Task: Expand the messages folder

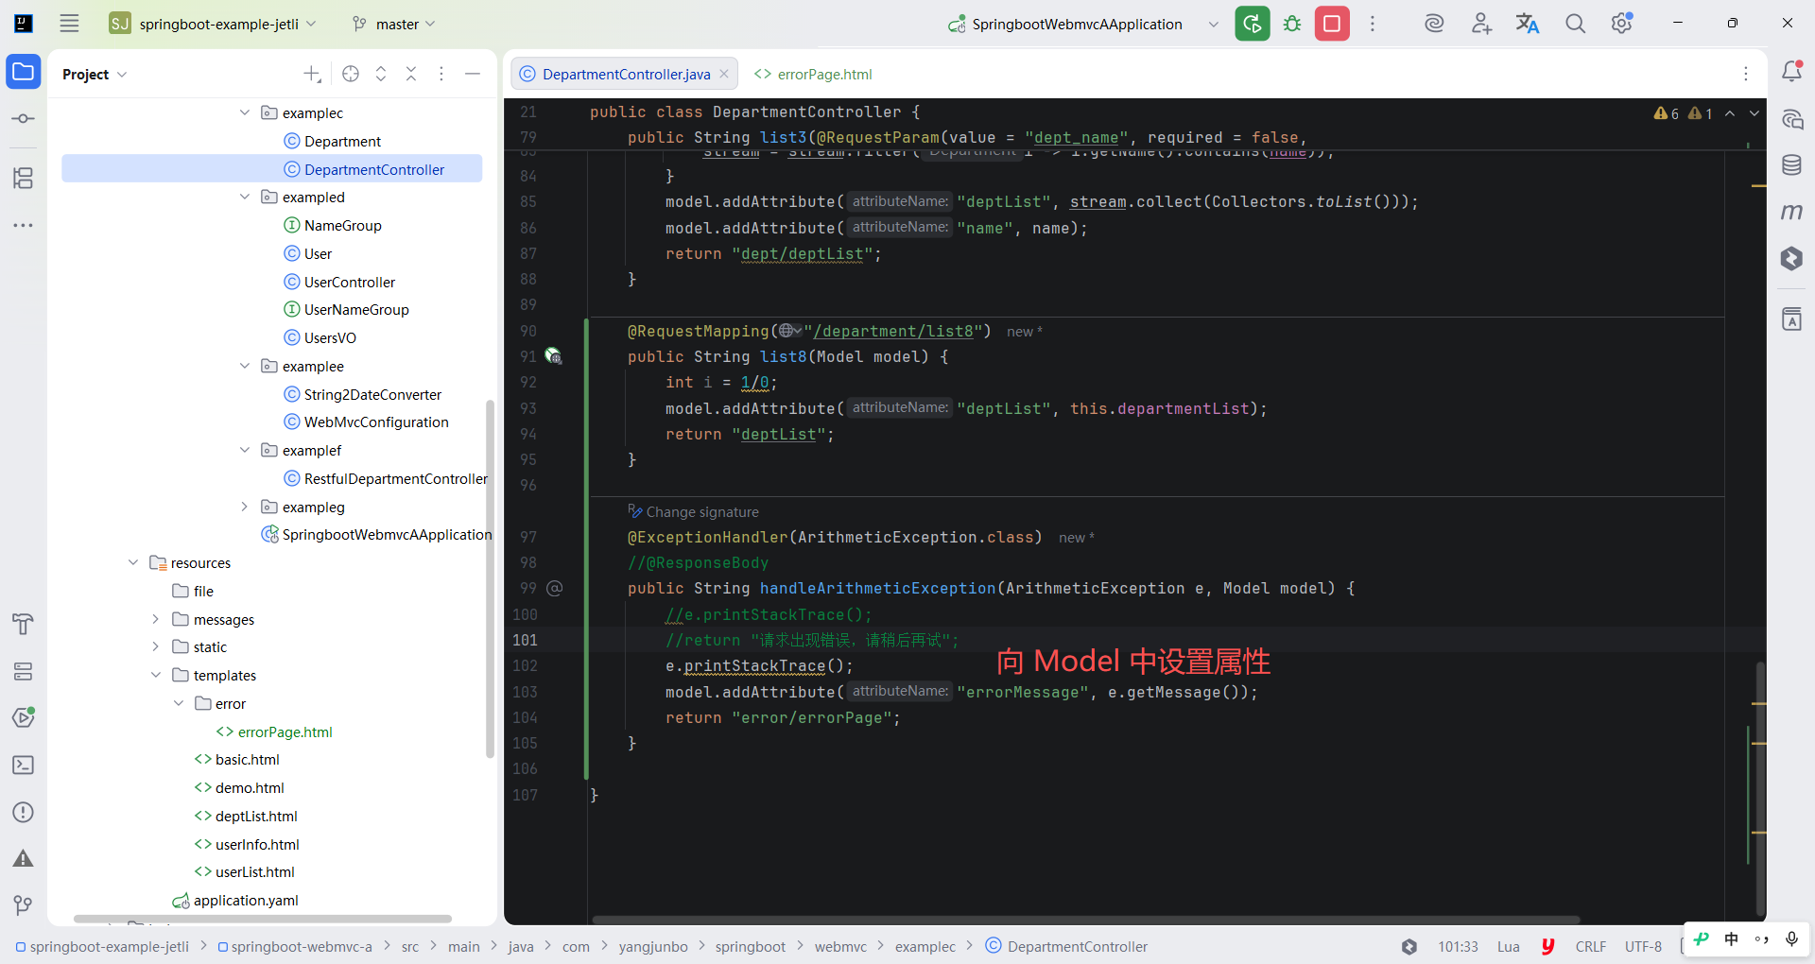Action: pyautogui.click(x=156, y=619)
